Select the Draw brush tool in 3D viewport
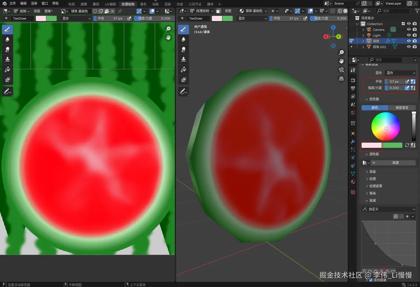420x287 pixels. (x=184, y=29)
